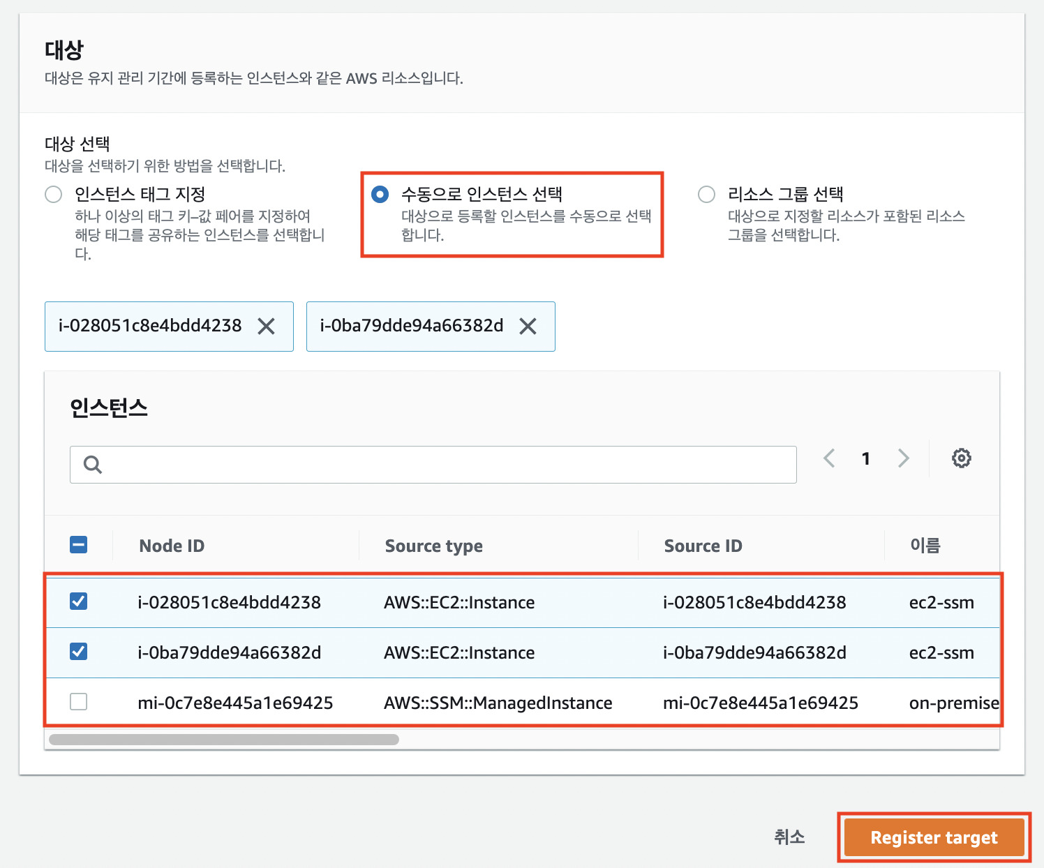Open the table settings gear icon
This screenshot has width=1044, height=868.
tap(962, 458)
